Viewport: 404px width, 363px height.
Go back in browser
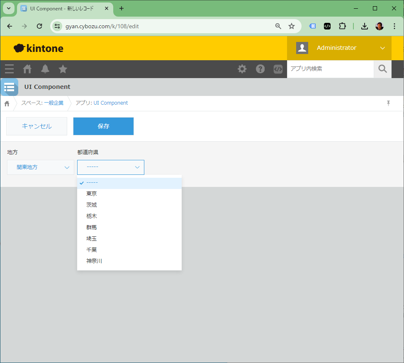click(x=10, y=26)
